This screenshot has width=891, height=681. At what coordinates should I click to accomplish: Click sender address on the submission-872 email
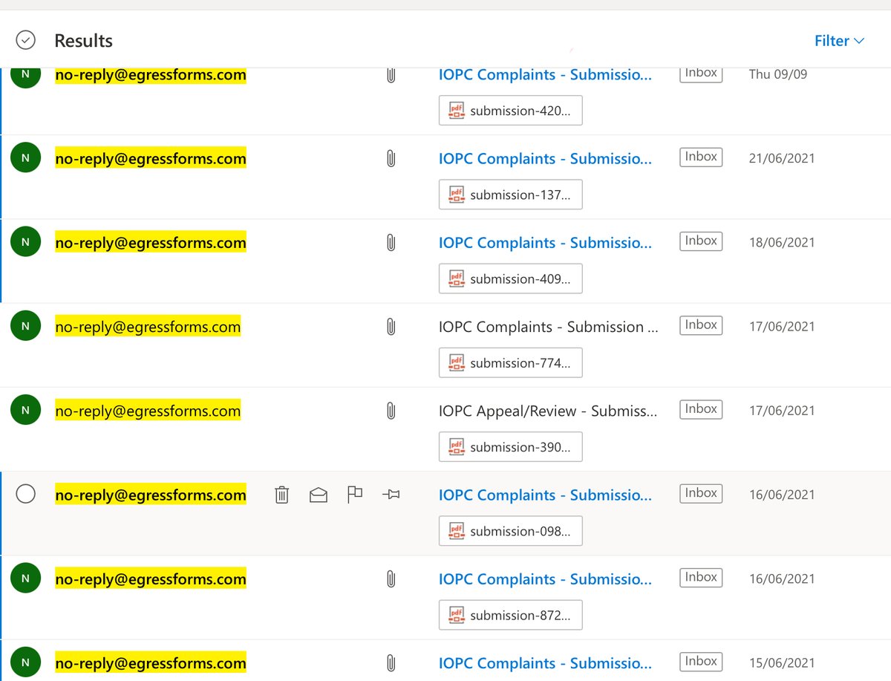coord(151,579)
